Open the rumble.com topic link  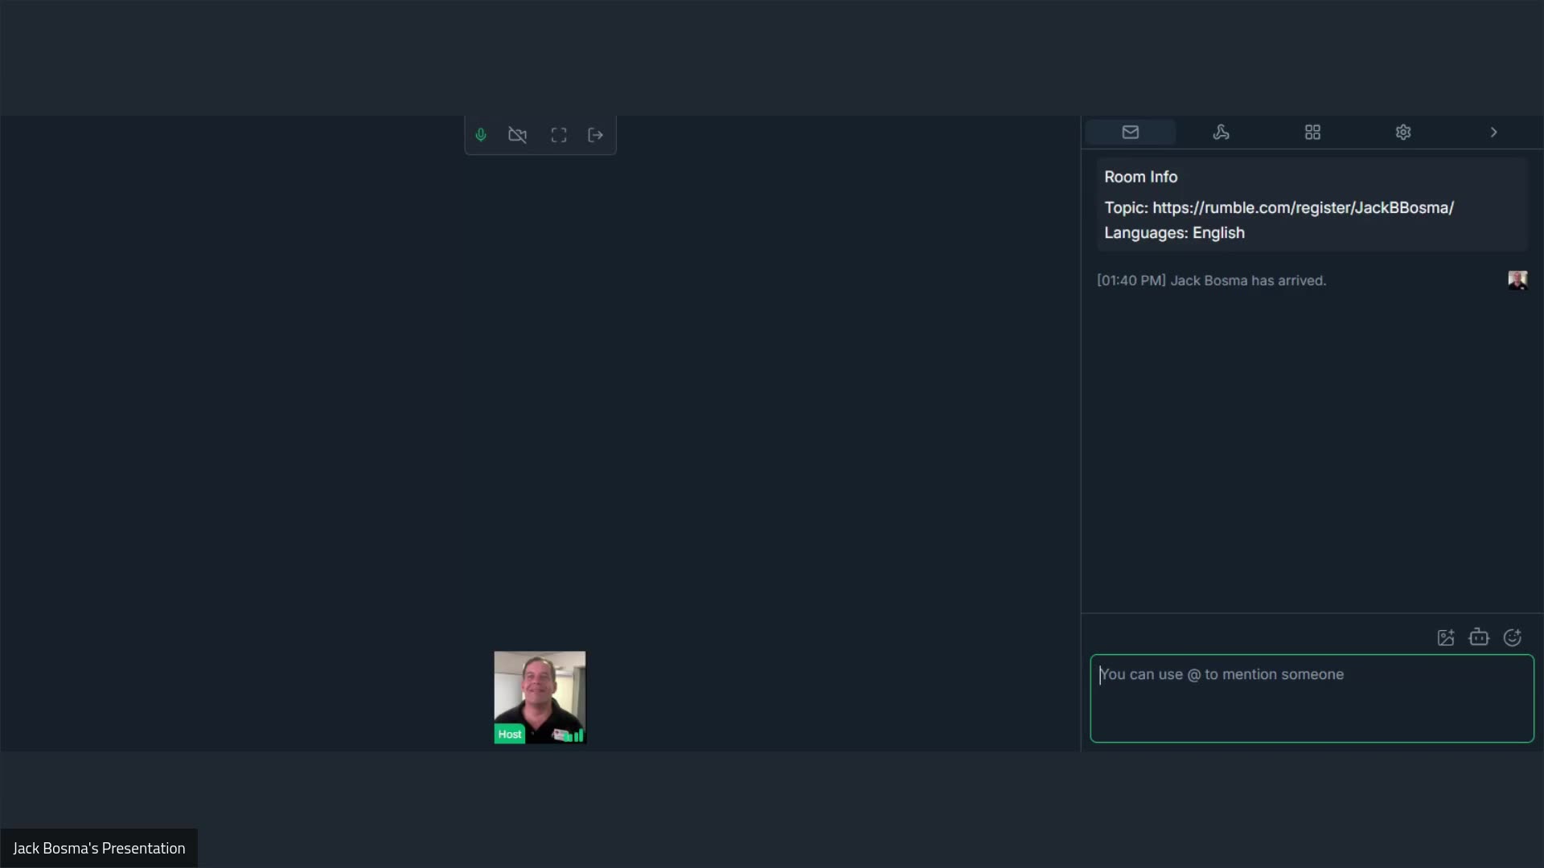pos(1303,207)
